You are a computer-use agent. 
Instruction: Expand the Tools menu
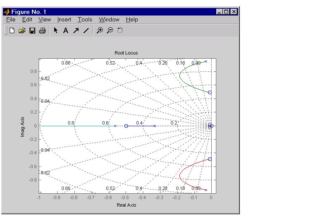click(x=85, y=20)
